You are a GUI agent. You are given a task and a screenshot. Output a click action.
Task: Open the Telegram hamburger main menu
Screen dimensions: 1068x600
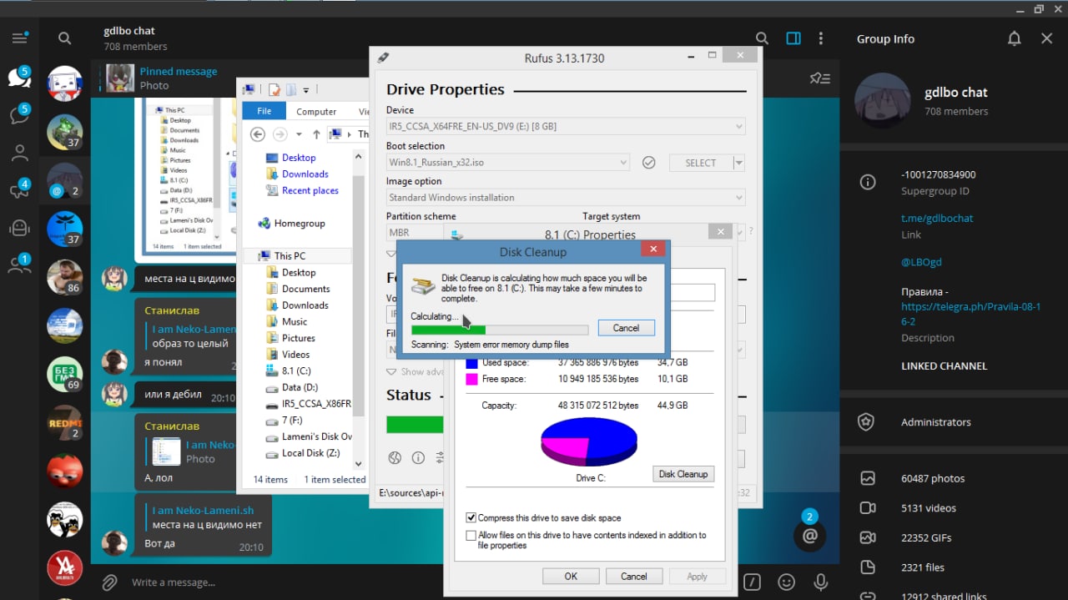tap(20, 38)
